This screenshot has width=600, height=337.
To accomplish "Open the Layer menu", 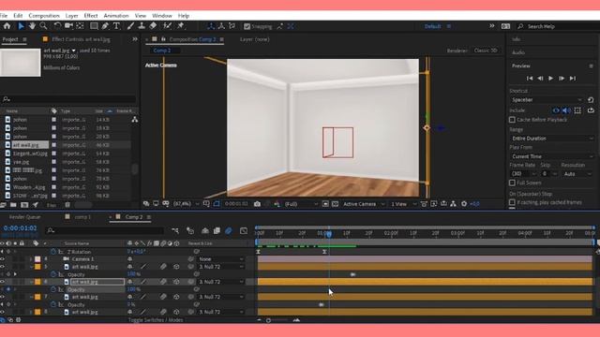I will coord(71,16).
